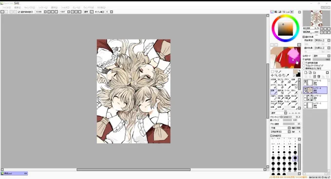Open the File menu

[6, 8]
